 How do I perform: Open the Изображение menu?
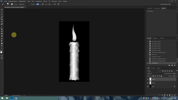click(x=22, y=1)
